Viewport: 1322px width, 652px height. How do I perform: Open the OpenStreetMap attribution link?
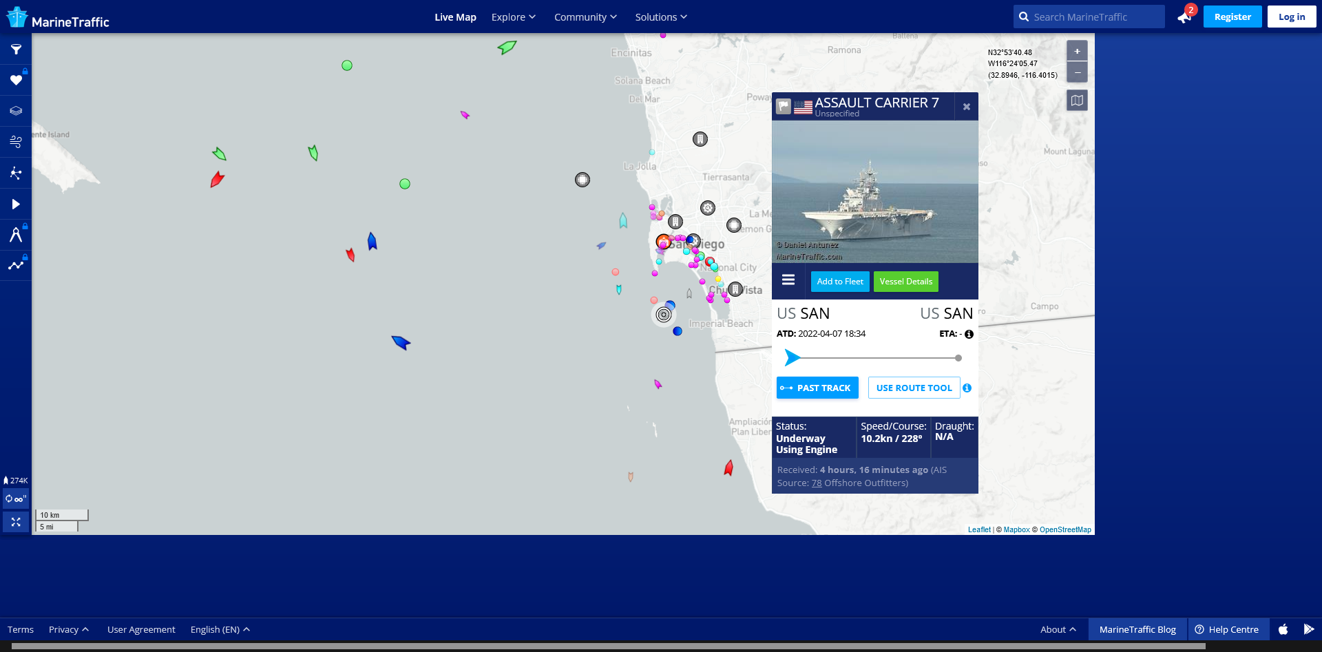click(x=1065, y=529)
